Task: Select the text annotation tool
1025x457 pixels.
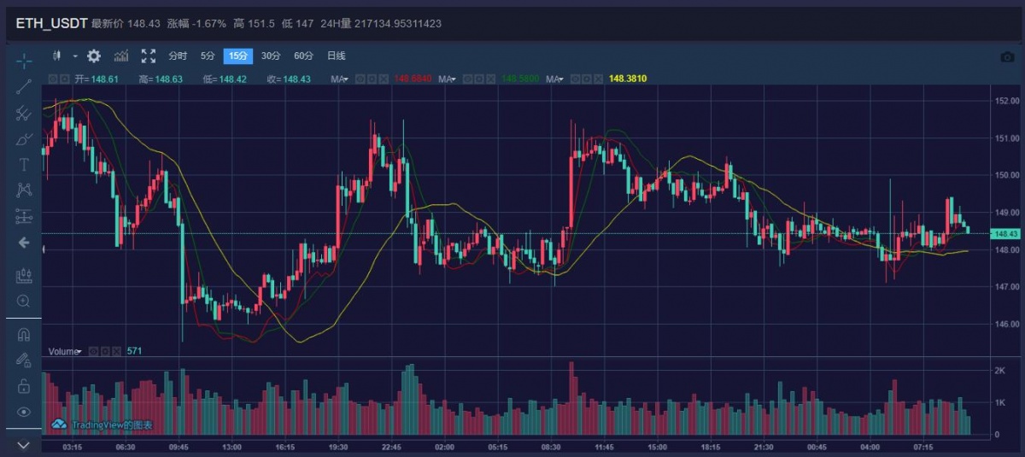Action: (x=24, y=164)
